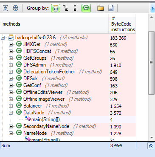
Task: Toggle group by namespace hierarchy icon
Action: point(65,8)
